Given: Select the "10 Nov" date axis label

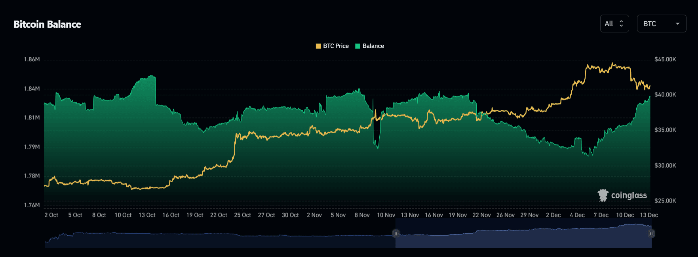Looking at the screenshot, I should (x=386, y=215).
